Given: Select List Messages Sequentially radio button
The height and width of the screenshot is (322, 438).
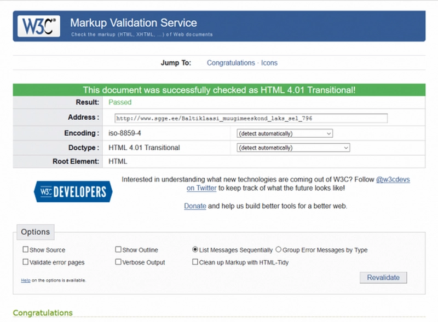Looking at the screenshot, I should (x=195, y=250).
